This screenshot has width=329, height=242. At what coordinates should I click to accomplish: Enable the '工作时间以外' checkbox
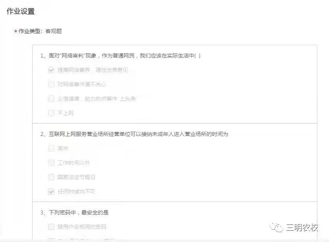click(x=51, y=163)
